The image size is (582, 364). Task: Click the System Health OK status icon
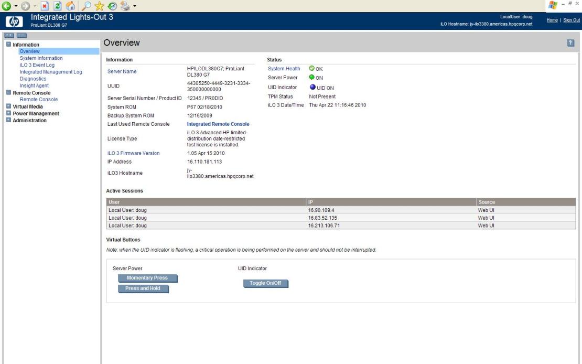point(312,68)
